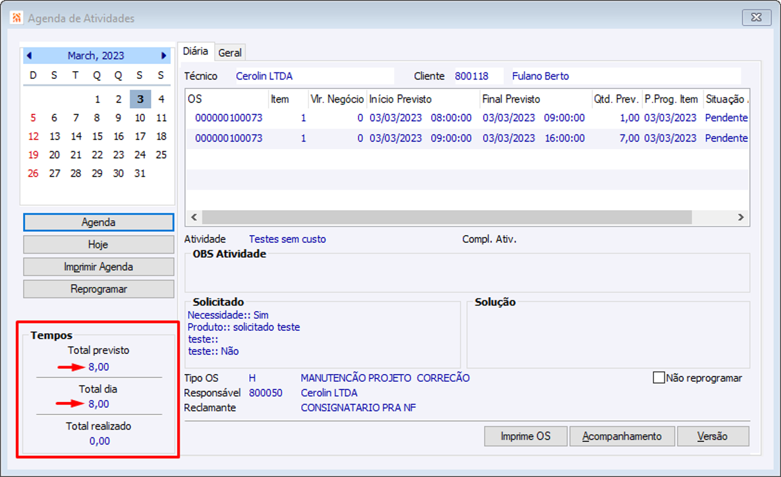This screenshot has width=781, height=477.
Task: Click the Vlr. Negócio column header
Action: tap(337, 99)
